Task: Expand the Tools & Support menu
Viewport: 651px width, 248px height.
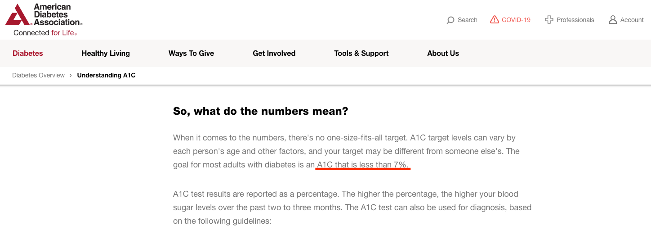Action: click(361, 53)
